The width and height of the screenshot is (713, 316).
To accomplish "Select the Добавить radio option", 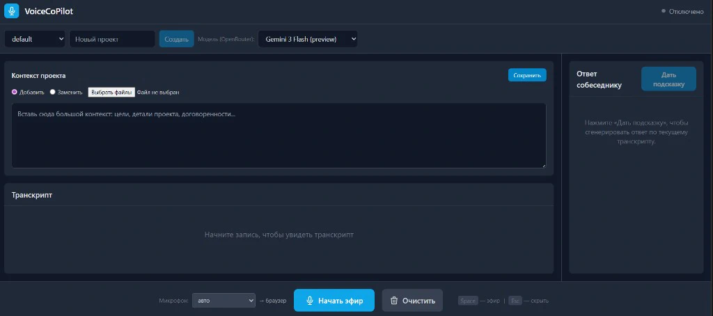I will click(15, 92).
